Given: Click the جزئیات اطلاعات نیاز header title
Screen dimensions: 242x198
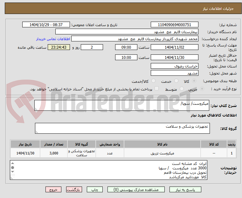Looking at the screenshot, I should [x=218, y=9].
